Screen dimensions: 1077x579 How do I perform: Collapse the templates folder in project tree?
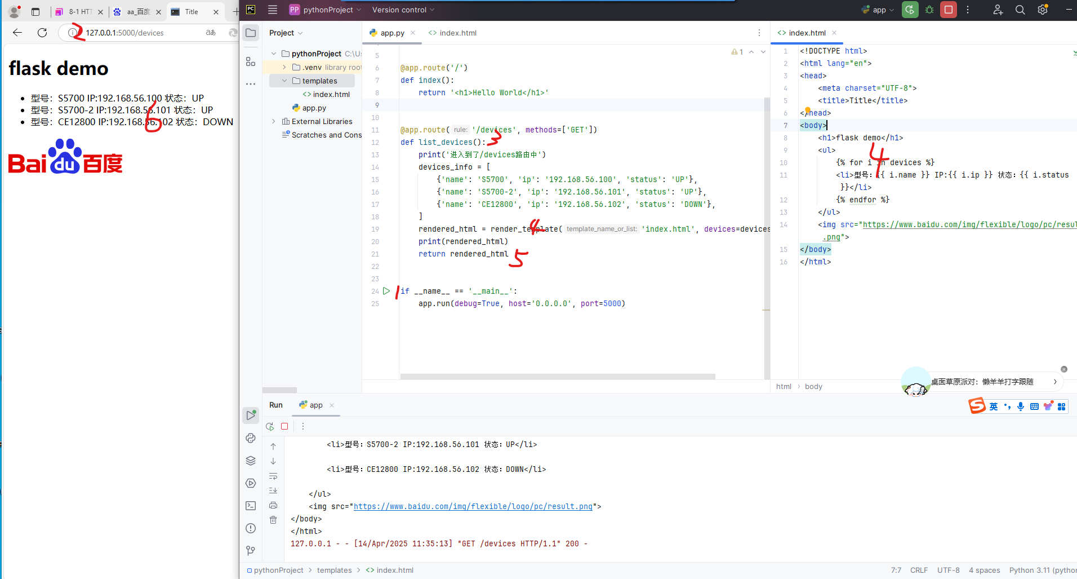click(284, 81)
